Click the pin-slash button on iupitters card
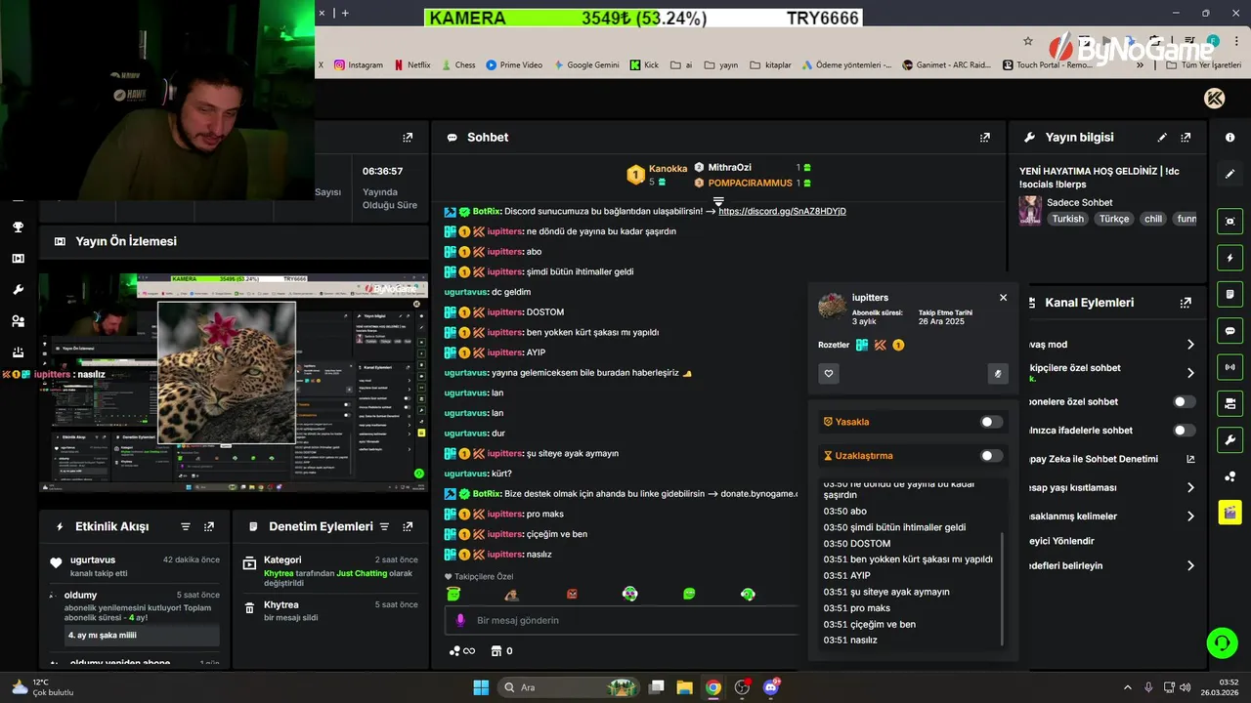This screenshot has width=1251, height=703. pos(998,373)
